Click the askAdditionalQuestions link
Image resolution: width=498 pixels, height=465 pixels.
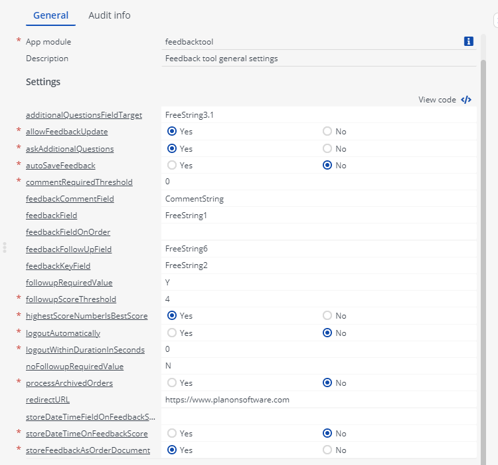coord(70,149)
